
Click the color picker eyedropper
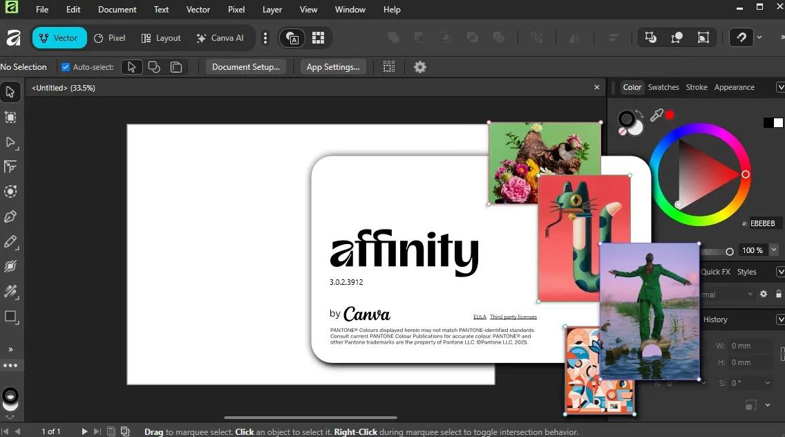click(x=656, y=115)
